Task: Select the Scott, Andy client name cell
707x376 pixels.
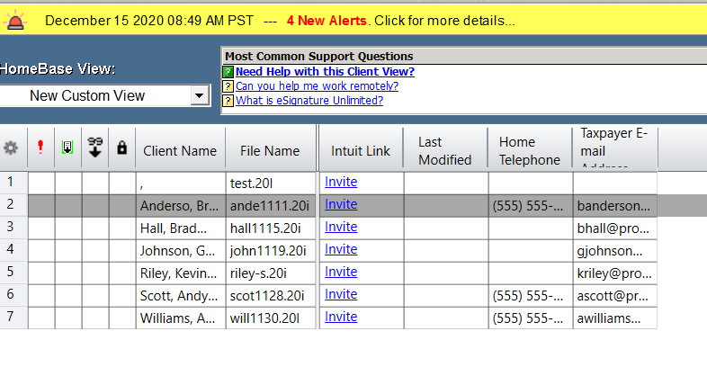Action: 179,294
